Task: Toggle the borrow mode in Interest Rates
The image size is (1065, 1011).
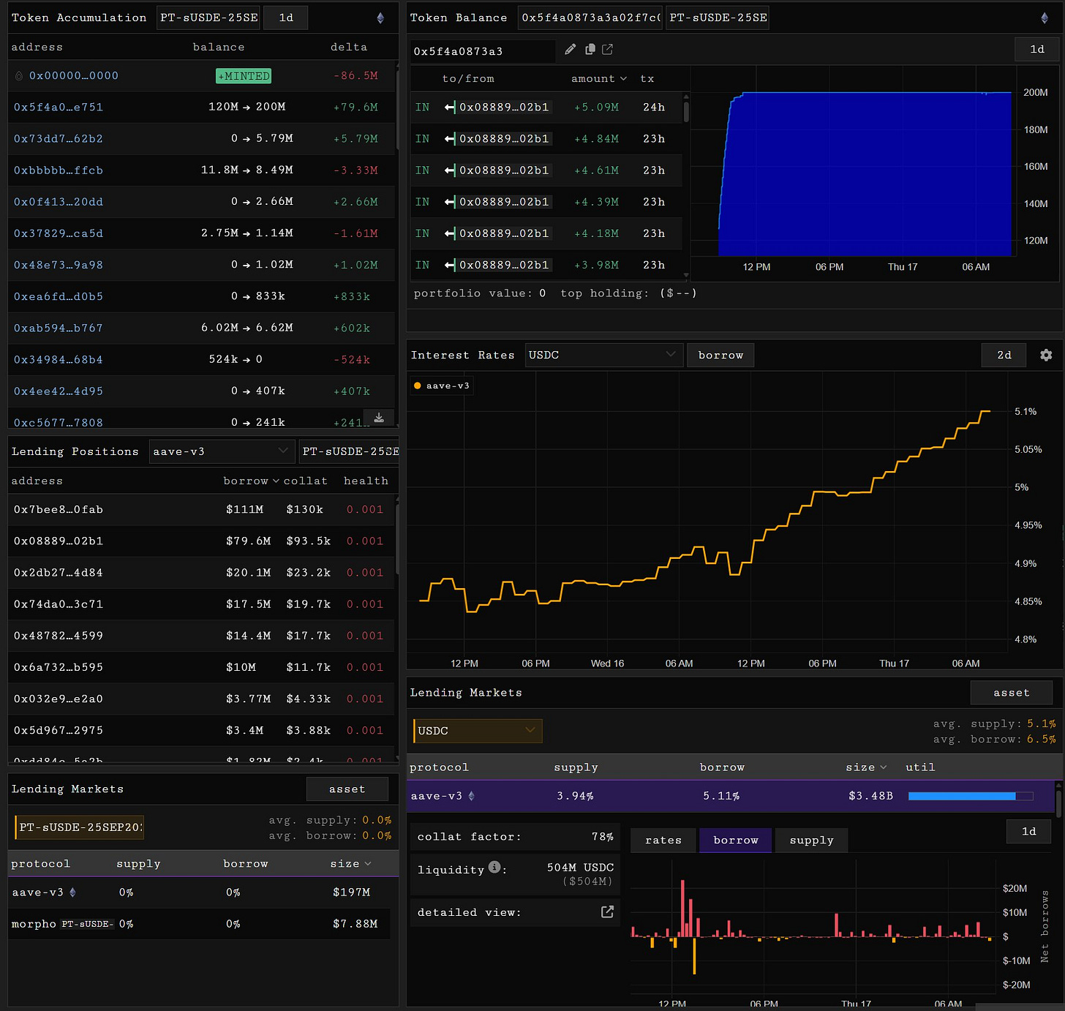Action: point(720,355)
